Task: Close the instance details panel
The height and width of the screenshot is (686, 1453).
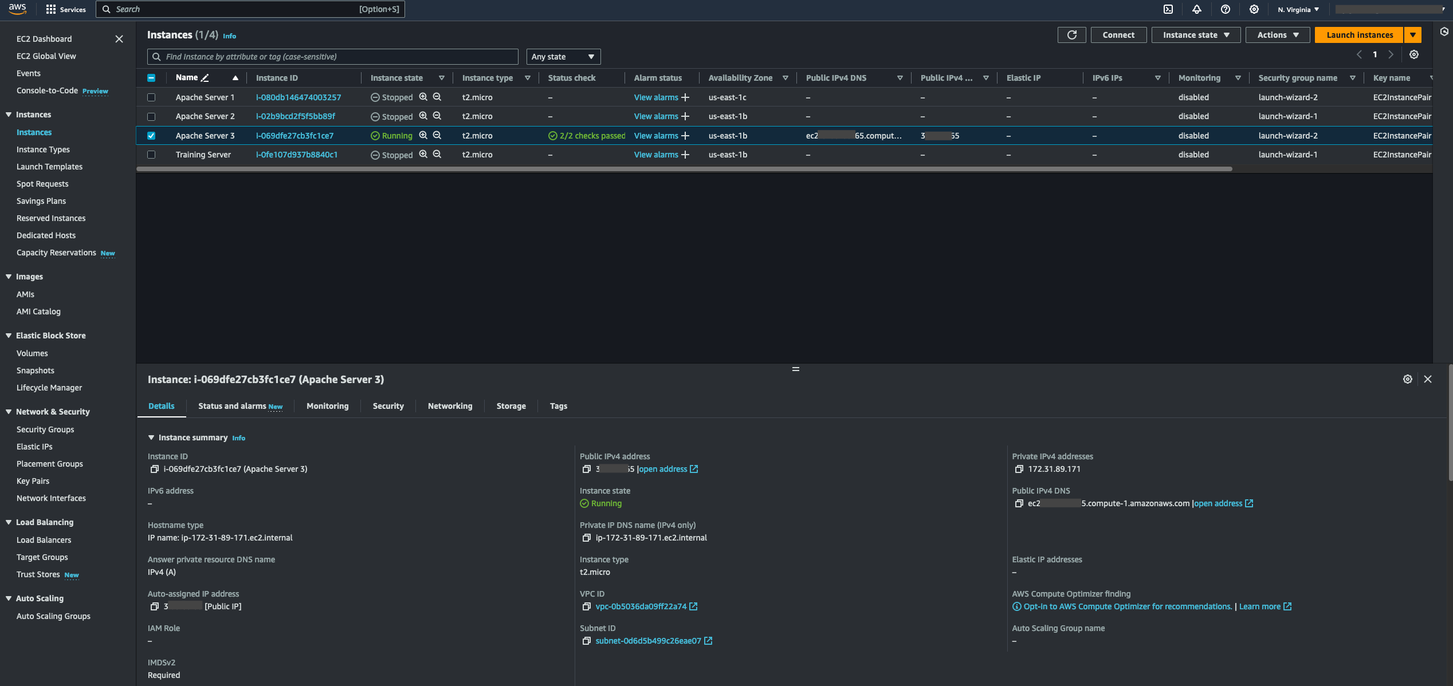Action: (x=1428, y=379)
